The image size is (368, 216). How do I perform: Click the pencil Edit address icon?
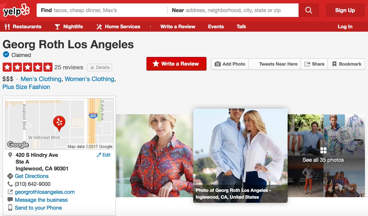point(99,155)
